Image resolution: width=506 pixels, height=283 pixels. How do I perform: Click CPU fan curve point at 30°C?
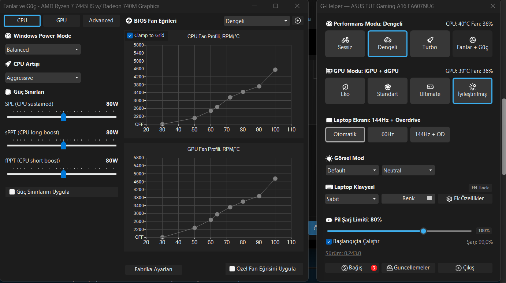[162, 124]
